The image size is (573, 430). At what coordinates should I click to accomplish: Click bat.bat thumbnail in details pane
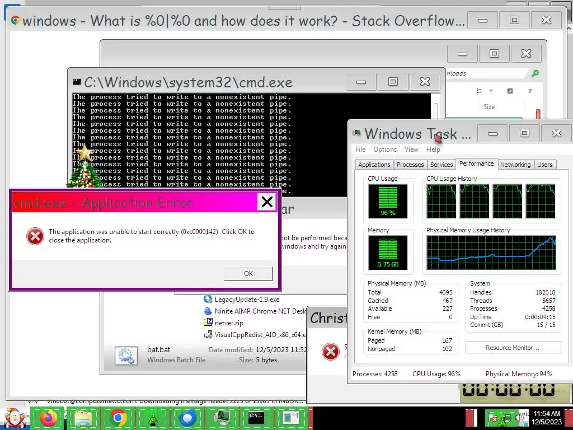(126, 355)
